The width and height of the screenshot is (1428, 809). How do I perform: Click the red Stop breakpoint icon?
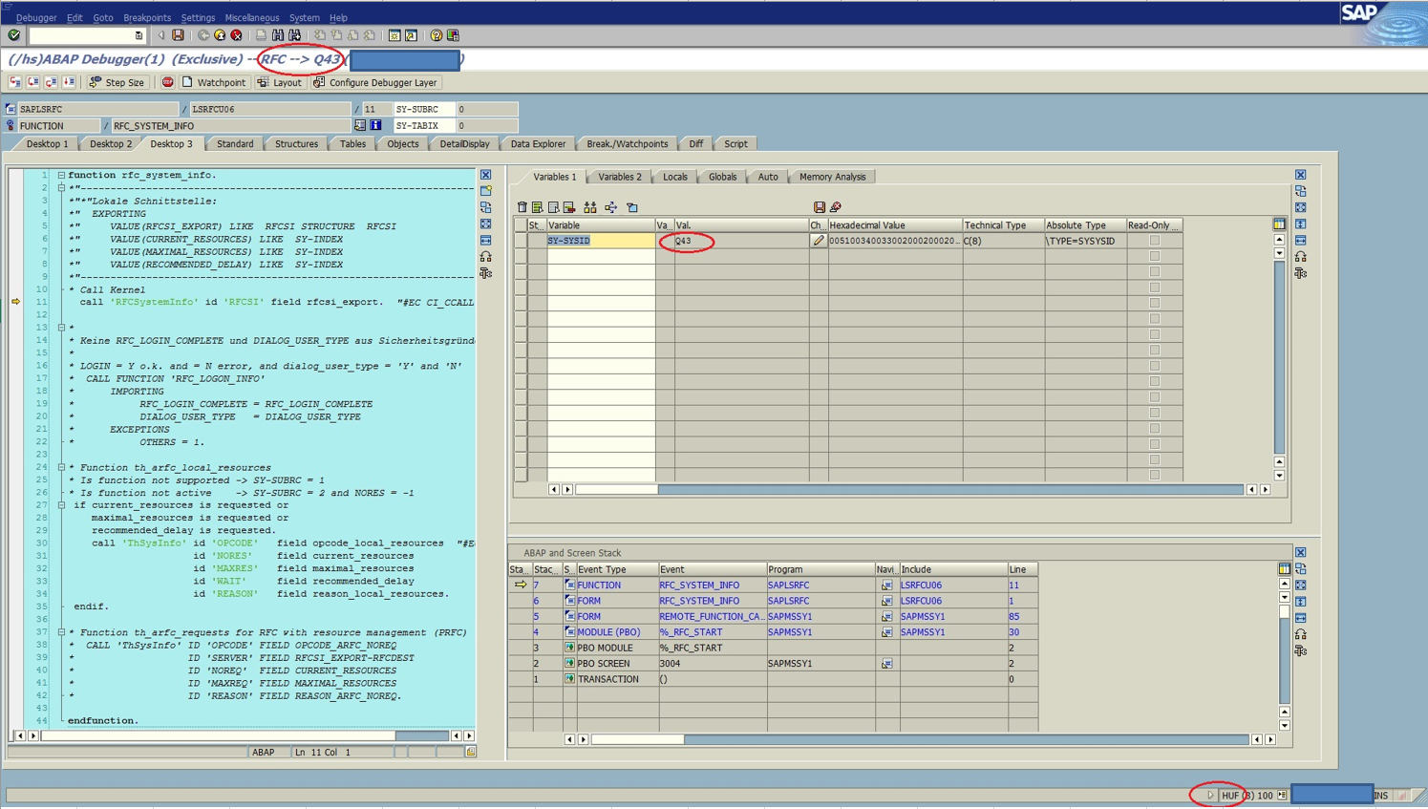(167, 82)
